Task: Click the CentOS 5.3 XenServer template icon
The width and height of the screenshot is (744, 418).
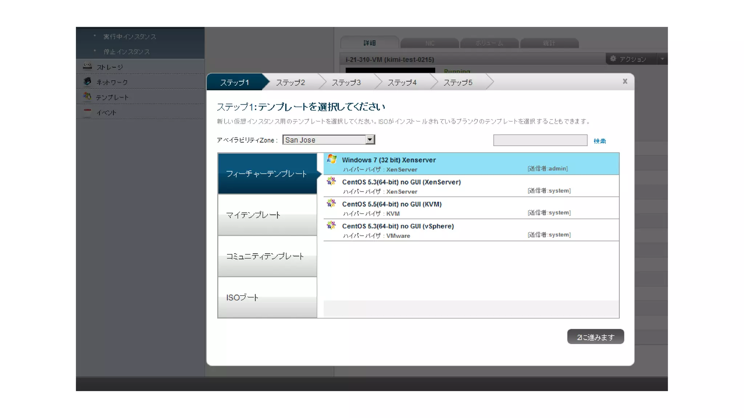Action: pyautogui.click(x=331, y=181)
